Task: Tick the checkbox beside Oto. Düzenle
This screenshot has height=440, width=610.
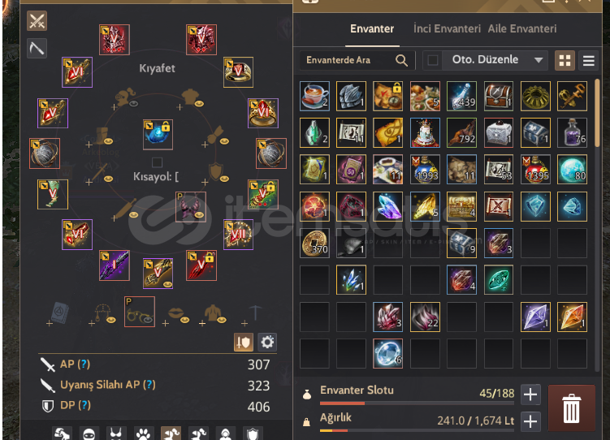Action: [x=433, y=60]
